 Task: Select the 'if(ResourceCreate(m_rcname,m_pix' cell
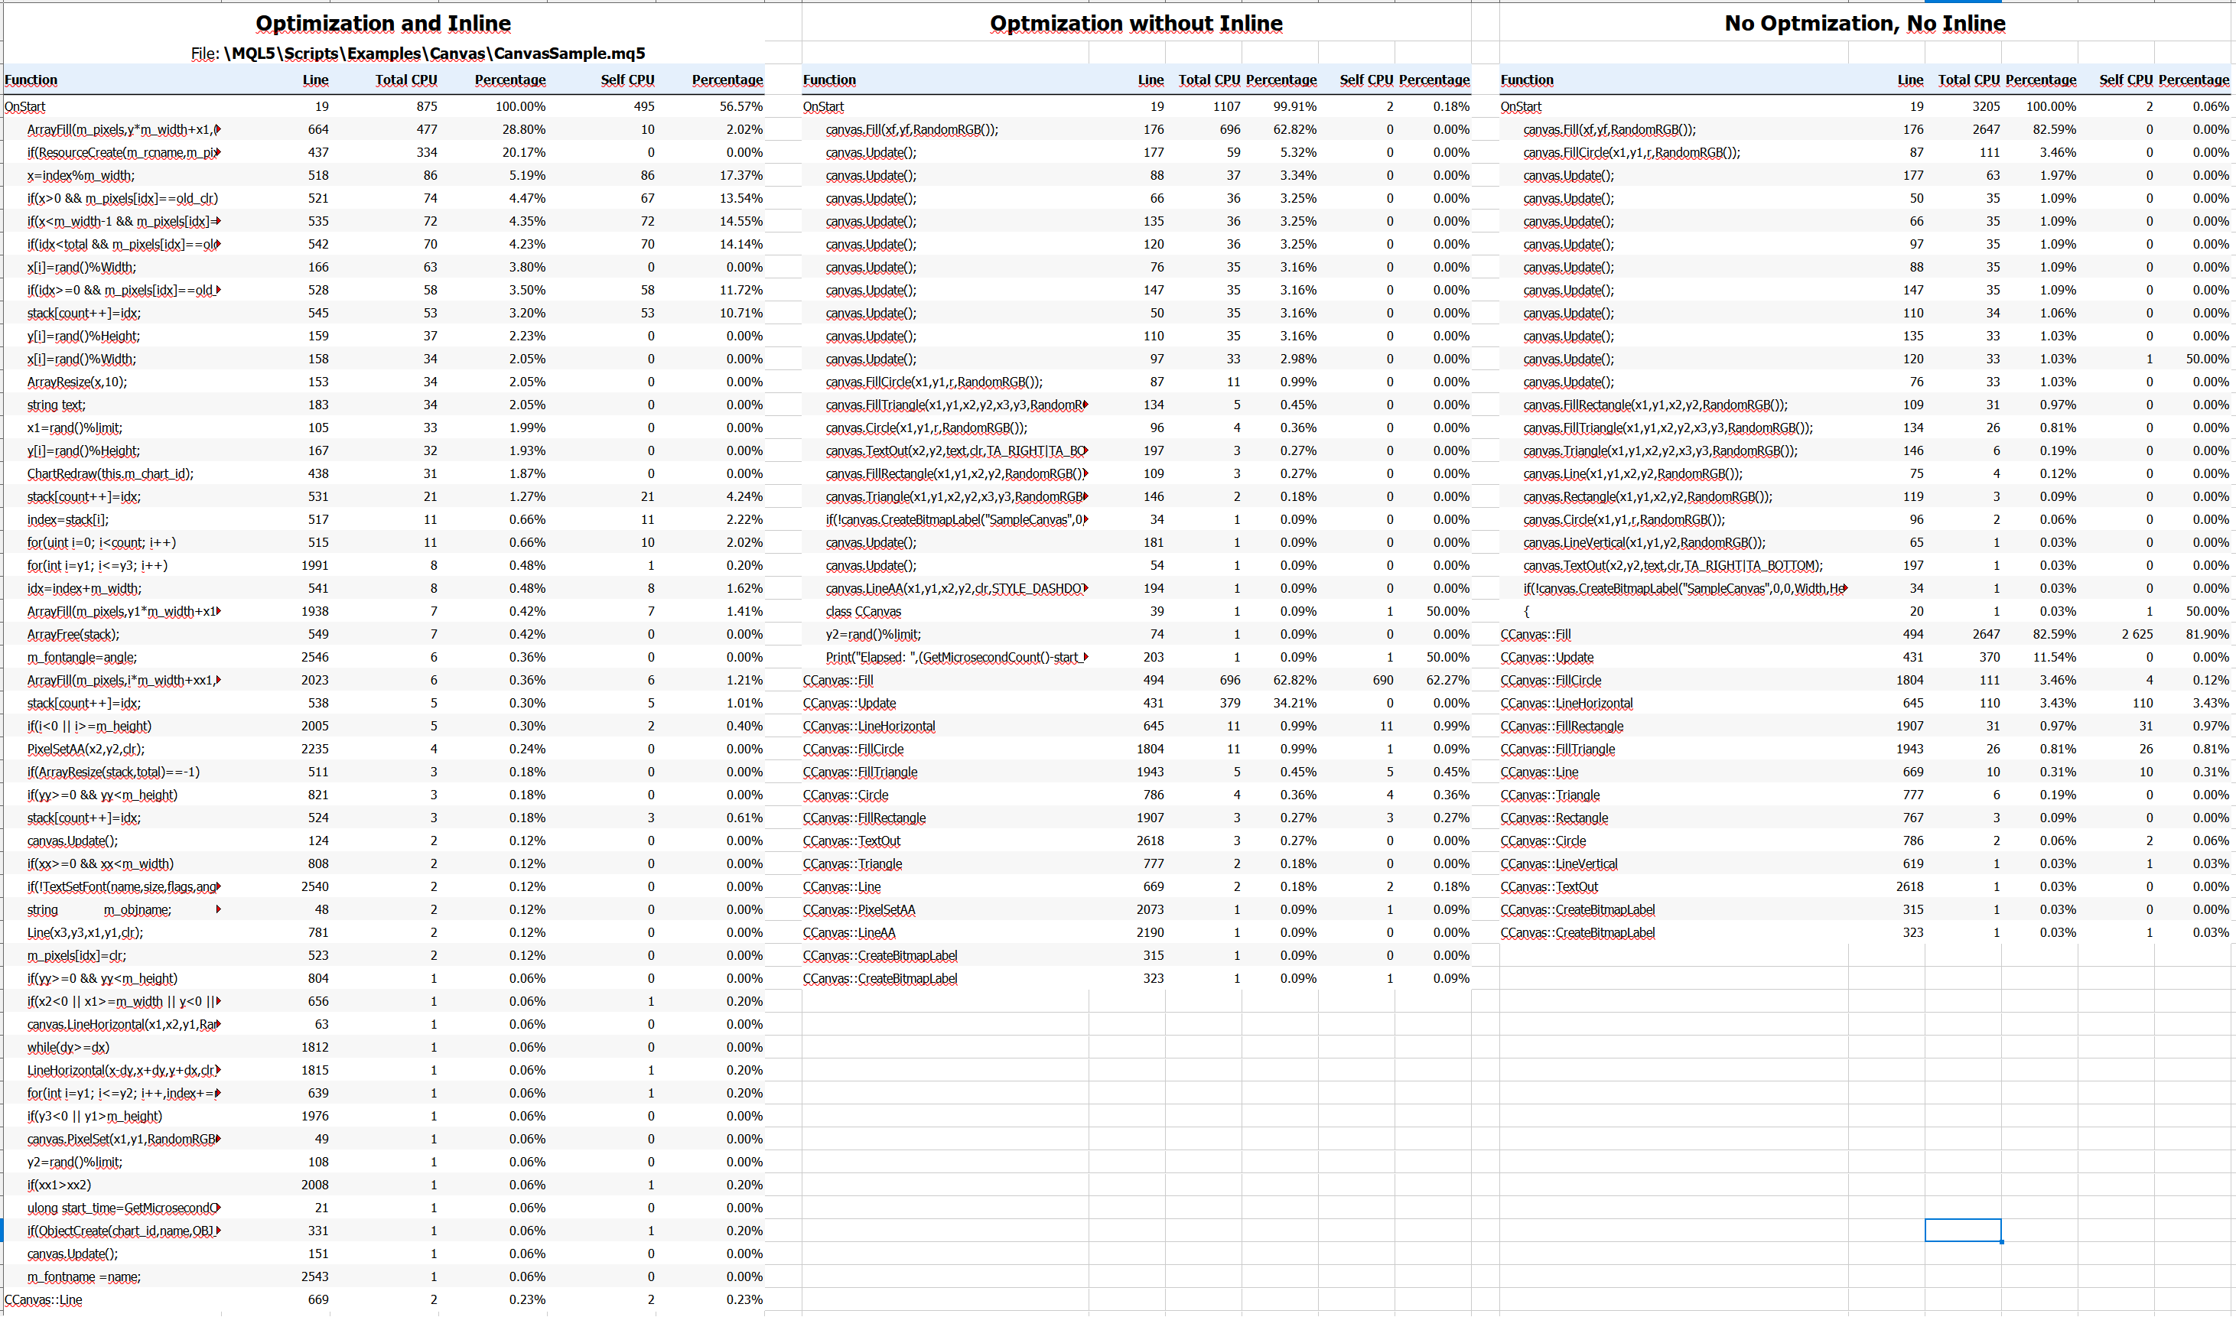[x=123, y=153]
